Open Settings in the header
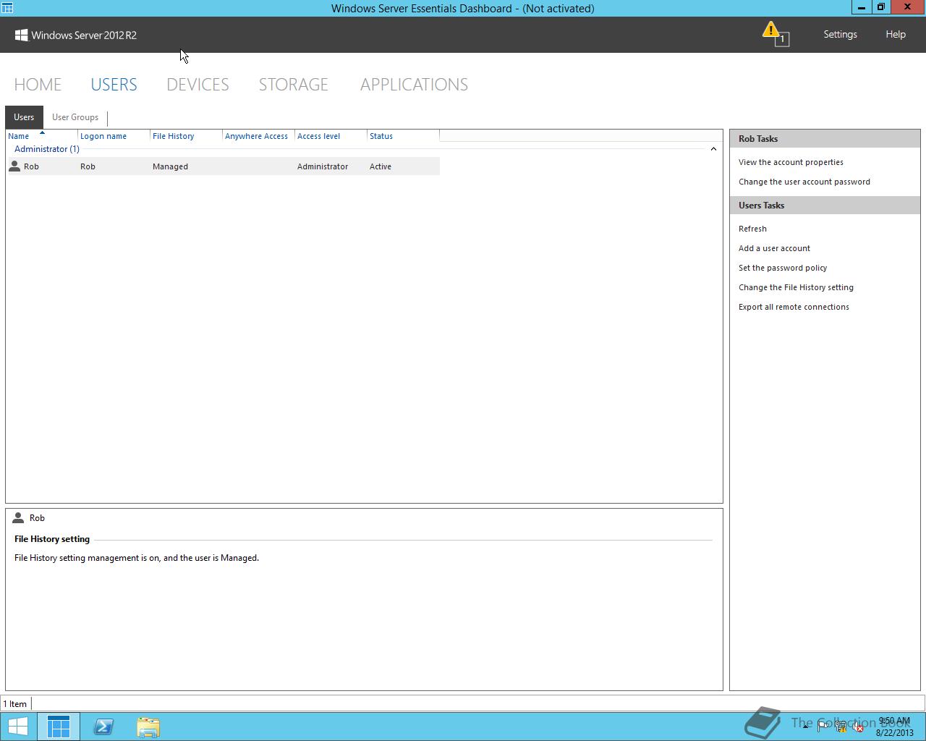926x741 pixels. point(840,34)
